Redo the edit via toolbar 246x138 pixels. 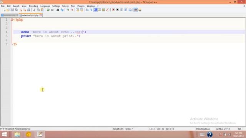(x=52, y=10)
